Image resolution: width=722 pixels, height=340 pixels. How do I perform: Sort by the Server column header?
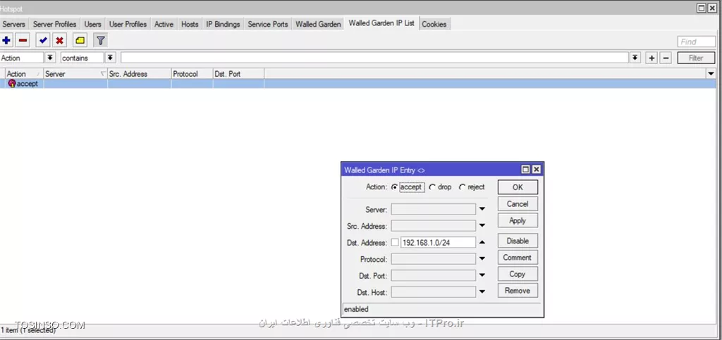pos(75,73)
